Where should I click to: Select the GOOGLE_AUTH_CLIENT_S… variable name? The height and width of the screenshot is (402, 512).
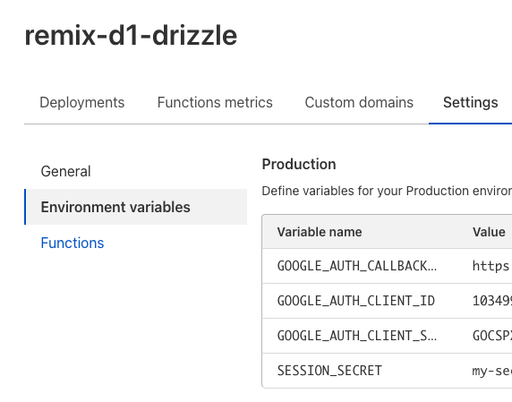357,336
